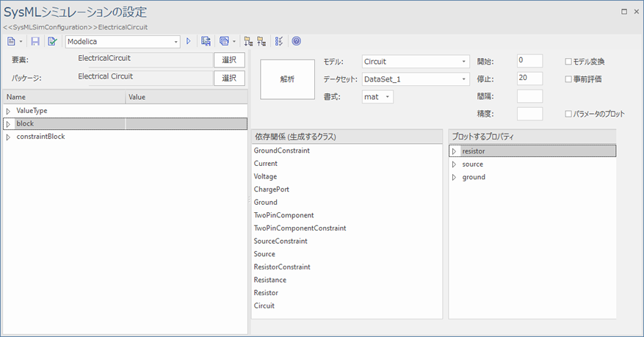The image size is (644, 337).
Task: Expand the resistor property node
Action: tap(455, 151)
